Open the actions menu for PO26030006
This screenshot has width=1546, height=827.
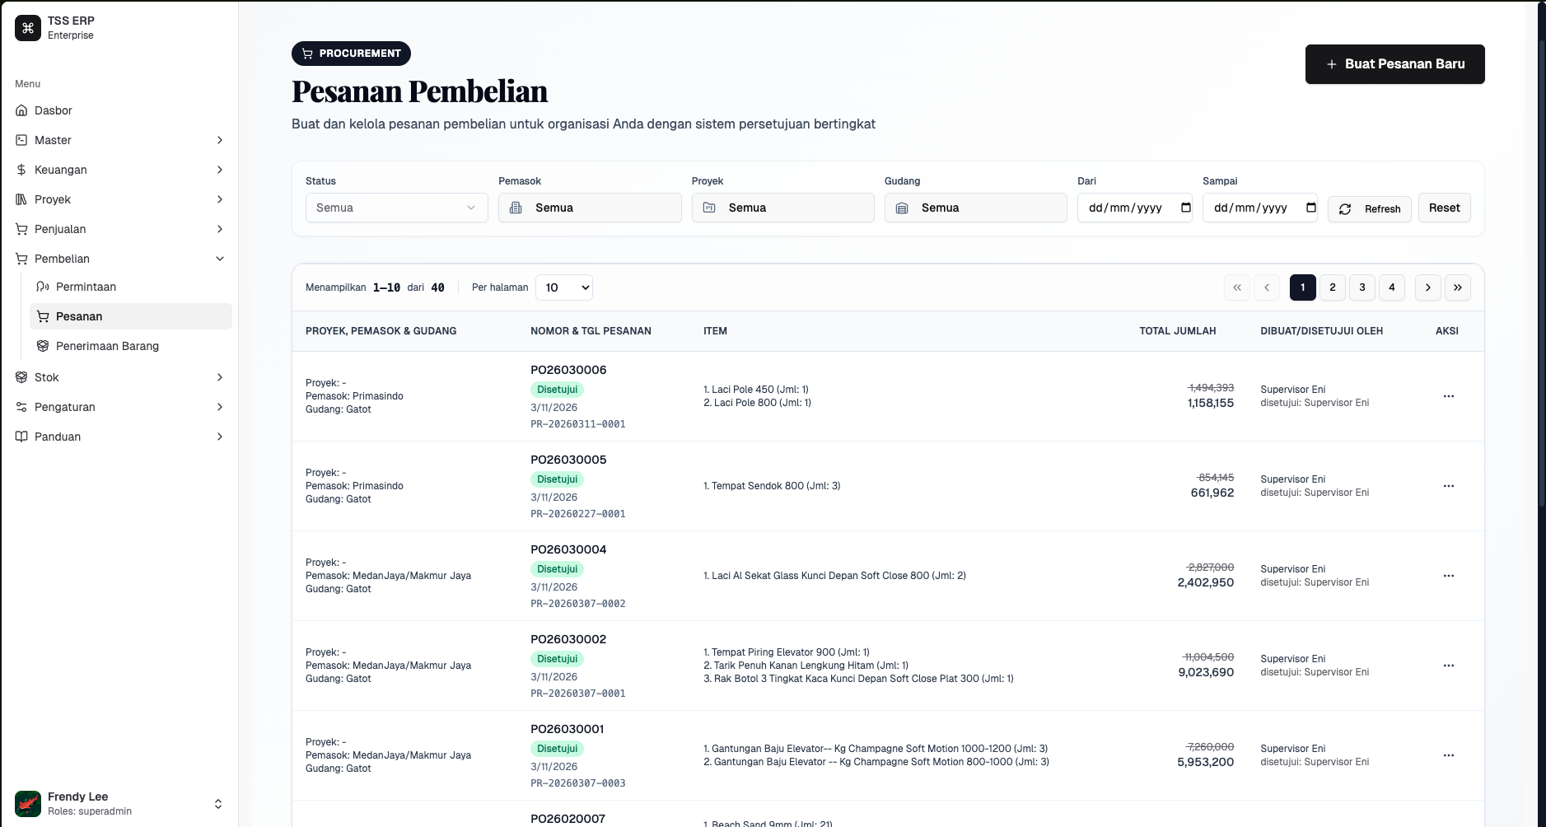[1447, 396]
